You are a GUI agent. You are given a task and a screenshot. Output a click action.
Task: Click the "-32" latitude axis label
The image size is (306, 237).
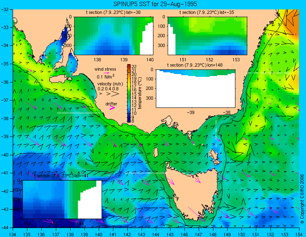click(4, 9)
